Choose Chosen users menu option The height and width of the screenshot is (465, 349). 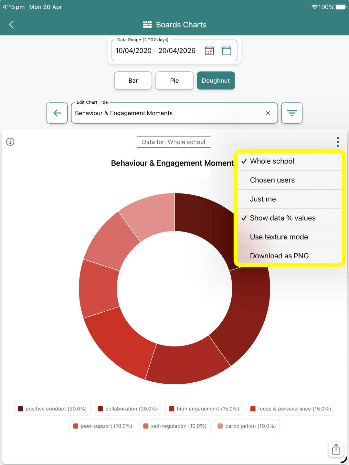[x=290, y=180]
